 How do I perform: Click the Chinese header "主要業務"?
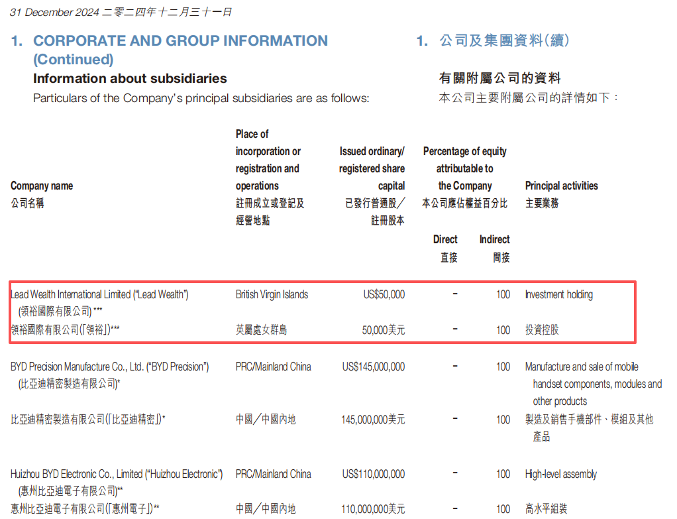point(542,203)
